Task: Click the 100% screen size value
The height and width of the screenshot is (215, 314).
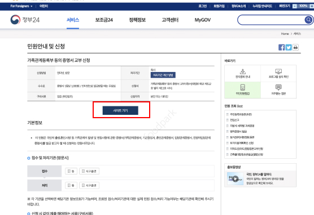Action: (303, 6)
